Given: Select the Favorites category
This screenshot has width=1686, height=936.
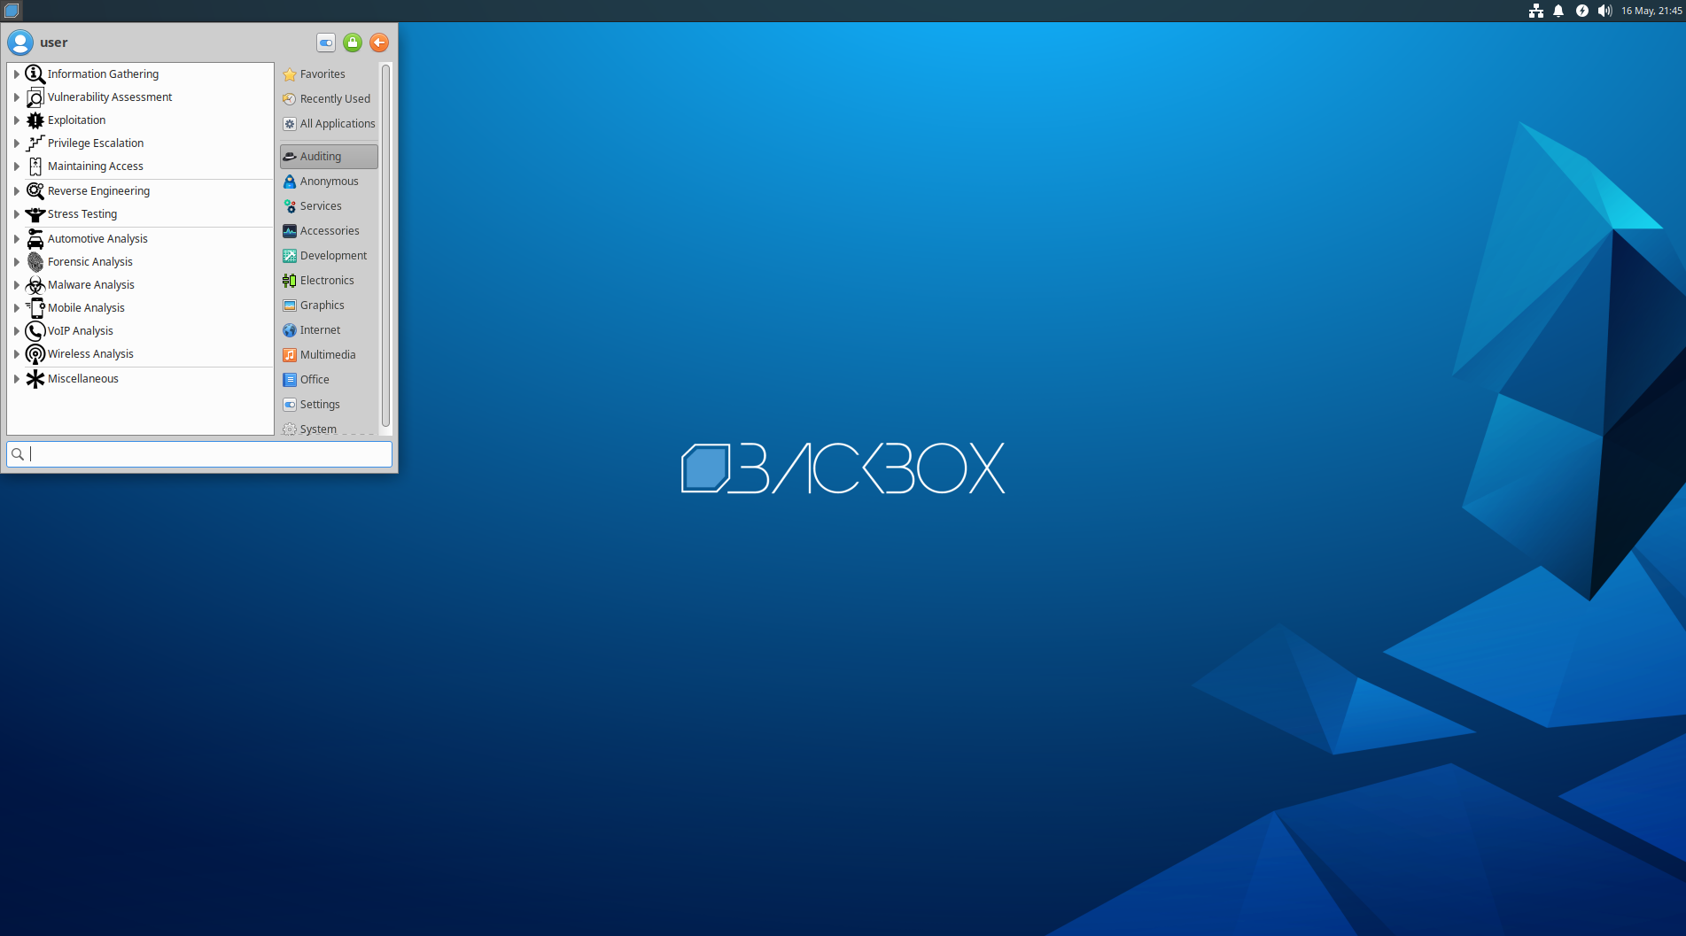Looking at the screenshot, I should pos(329,74).
